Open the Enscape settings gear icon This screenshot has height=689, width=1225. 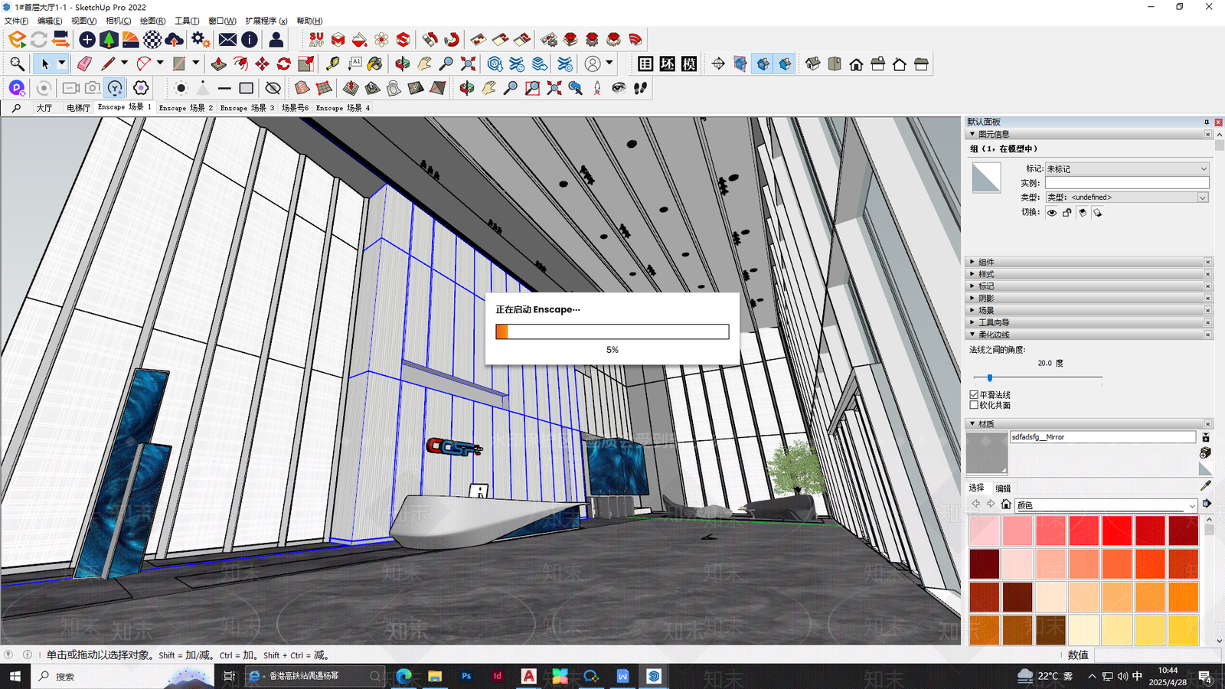tap(201, 39)
